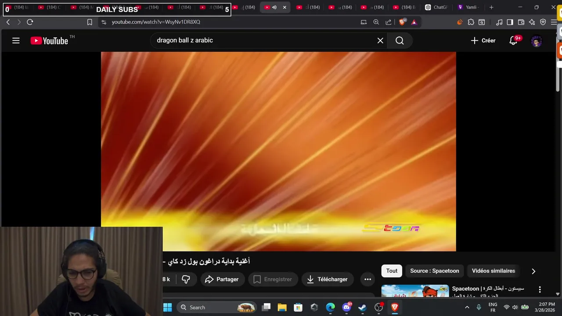Show hidden system tray icons

[x=468, y=307]
